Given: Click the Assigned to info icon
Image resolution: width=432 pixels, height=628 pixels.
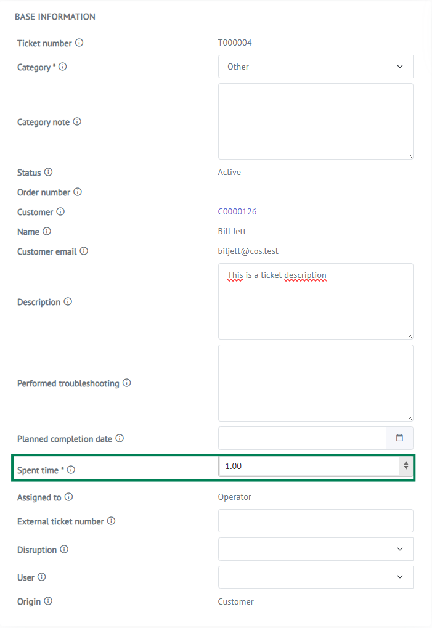Looking at the screenshot, I should tap(69, 497).
